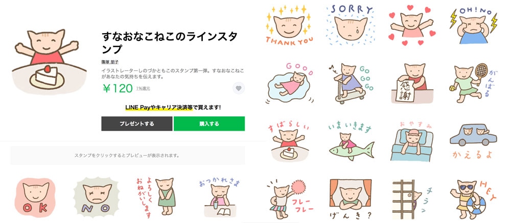The width and height of the screenshot is (511, 223).
Task: Select the SORRY crying cat sticker
Action: 351,25
